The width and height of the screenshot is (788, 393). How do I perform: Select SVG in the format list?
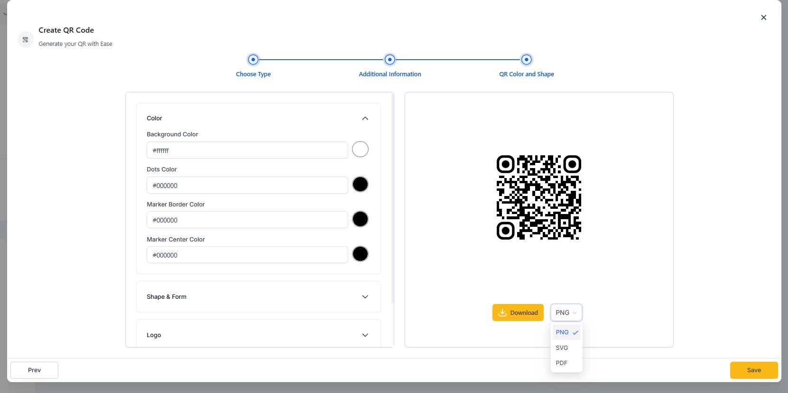[566, 348]
